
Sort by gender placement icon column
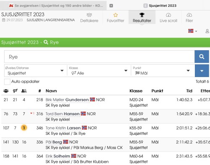(x=15, y=91)
